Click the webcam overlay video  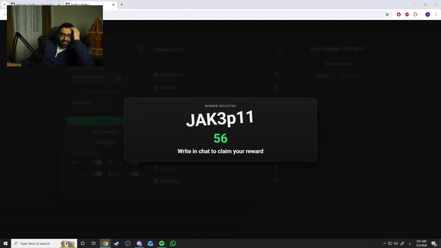tap(55, 36)
